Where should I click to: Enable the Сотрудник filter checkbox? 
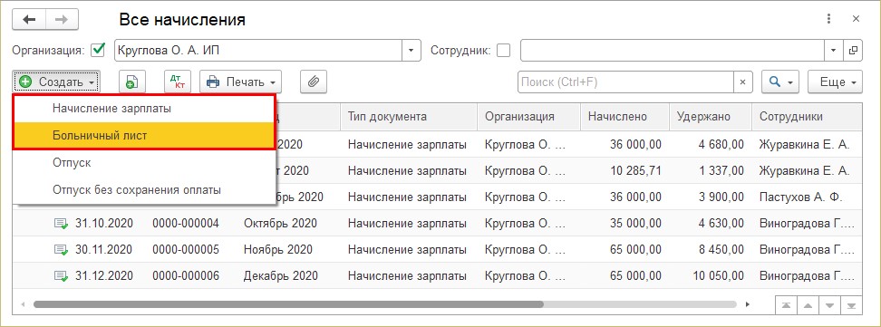pyautogui.click(x=504, y=51)
